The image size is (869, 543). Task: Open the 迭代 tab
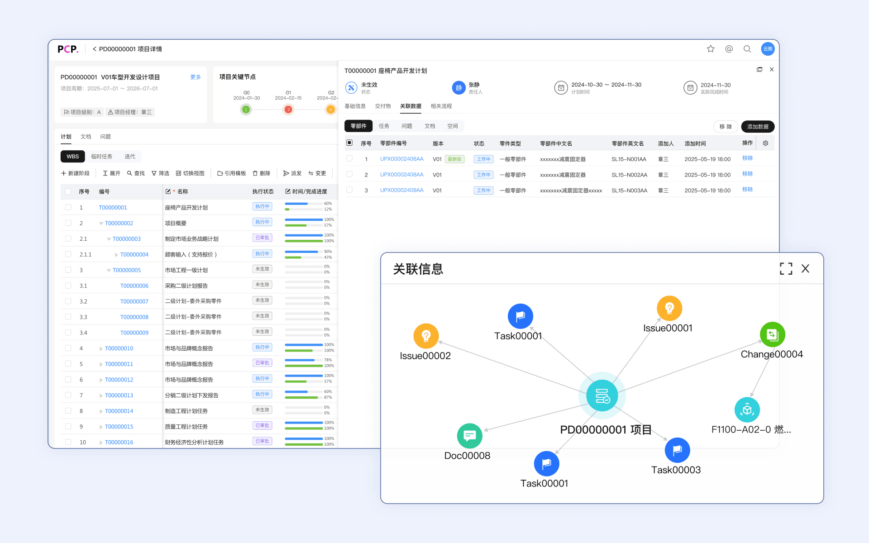click(130, 157)
